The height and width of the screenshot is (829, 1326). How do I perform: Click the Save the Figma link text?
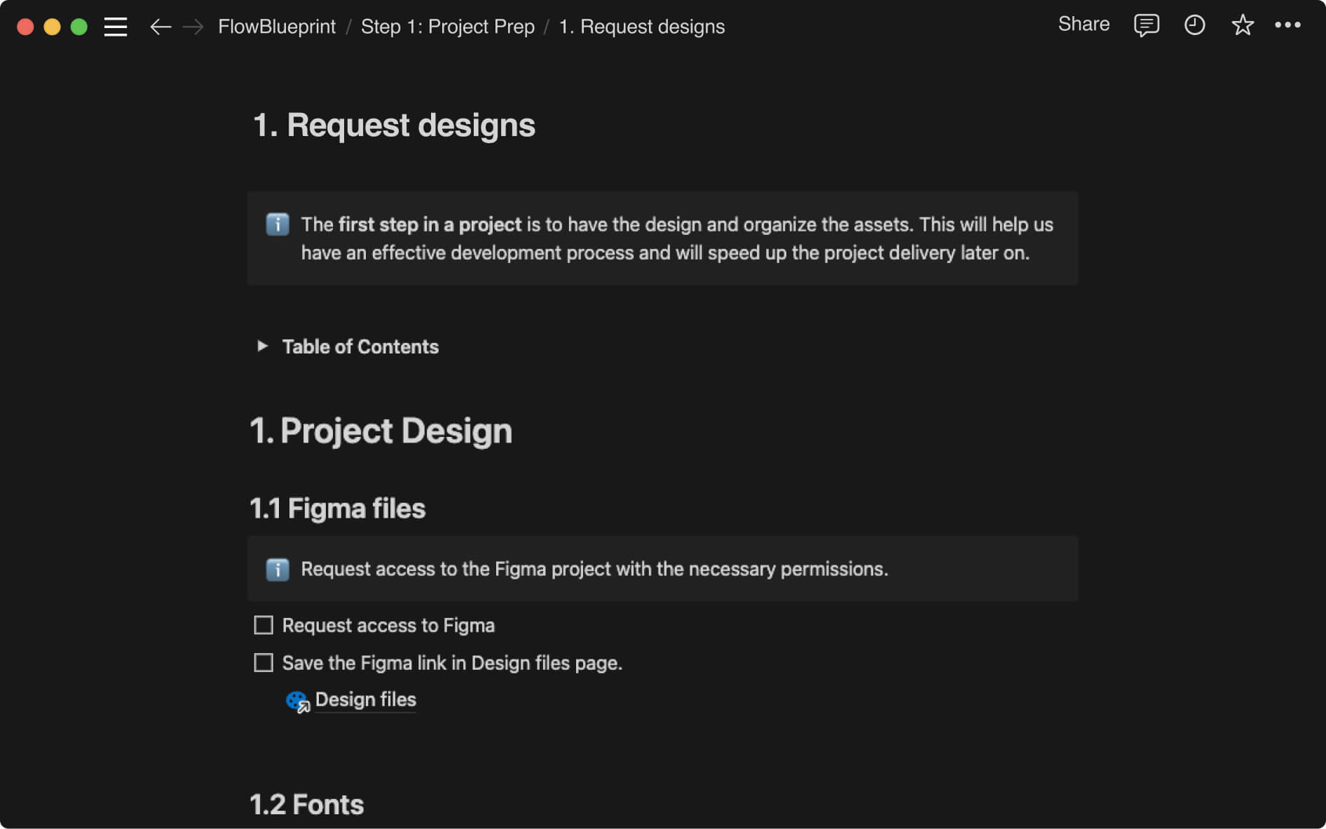(x=452, y=663)
